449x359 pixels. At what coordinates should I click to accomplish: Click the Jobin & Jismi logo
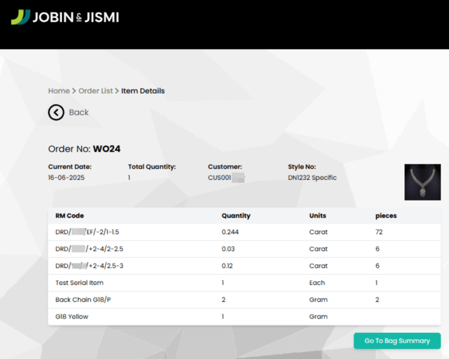(x=65, y=18)
